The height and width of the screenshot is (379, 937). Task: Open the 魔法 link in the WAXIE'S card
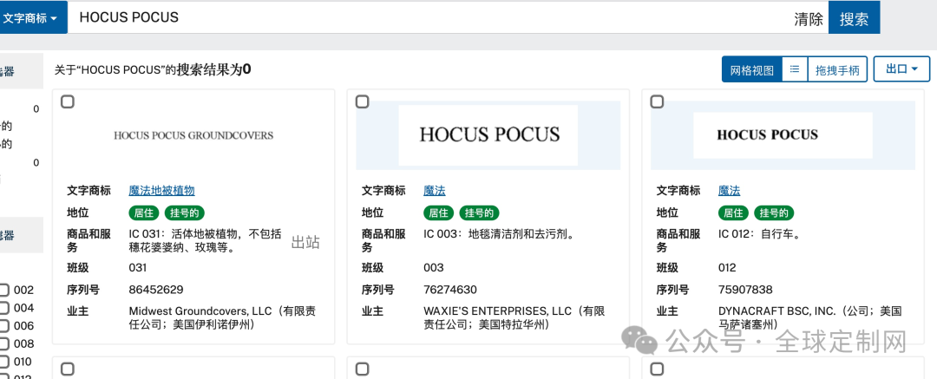(435, 191)
